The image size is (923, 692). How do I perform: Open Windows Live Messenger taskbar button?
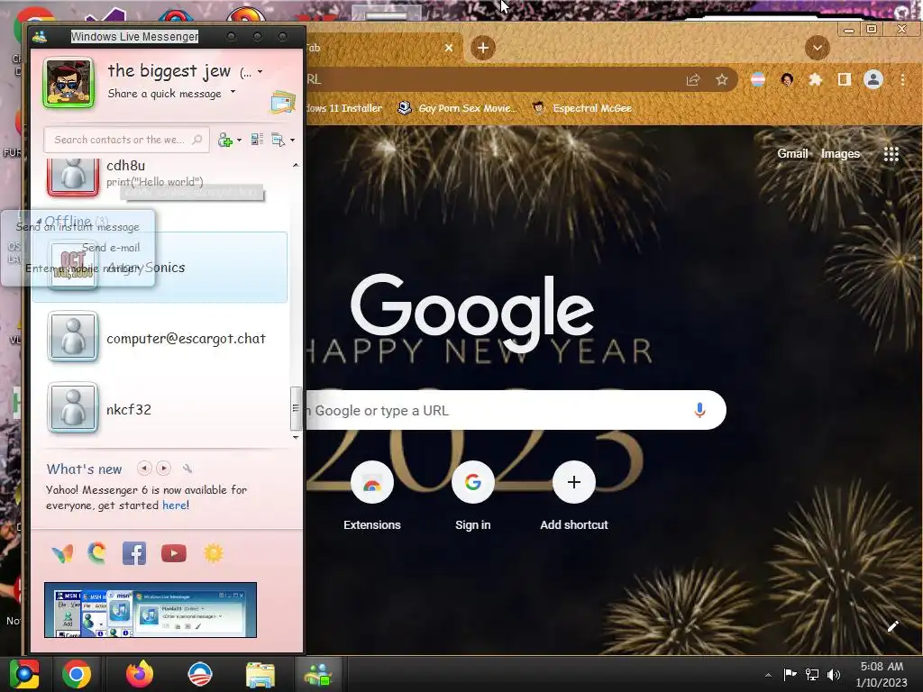click(x=318, y=674)
